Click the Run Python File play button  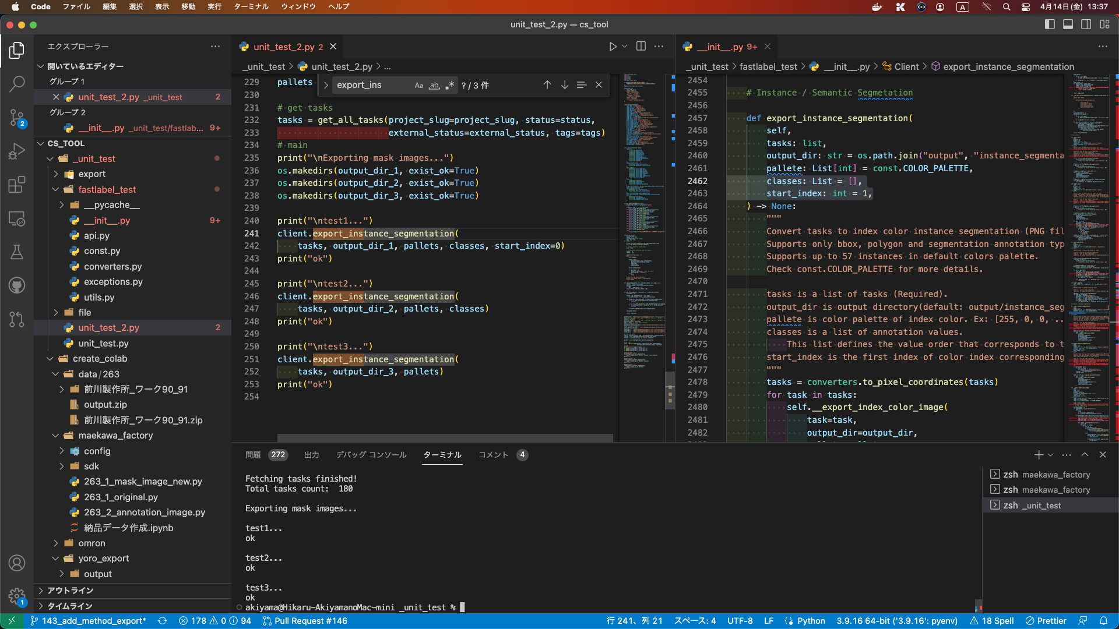(613, 47)
